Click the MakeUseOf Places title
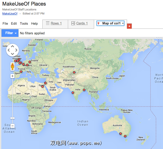 [x=24, y=4]
